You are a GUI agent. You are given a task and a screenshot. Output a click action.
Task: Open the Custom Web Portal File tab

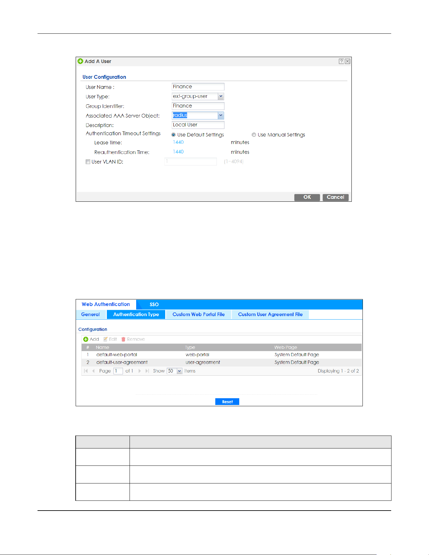[x=199, y=315]
